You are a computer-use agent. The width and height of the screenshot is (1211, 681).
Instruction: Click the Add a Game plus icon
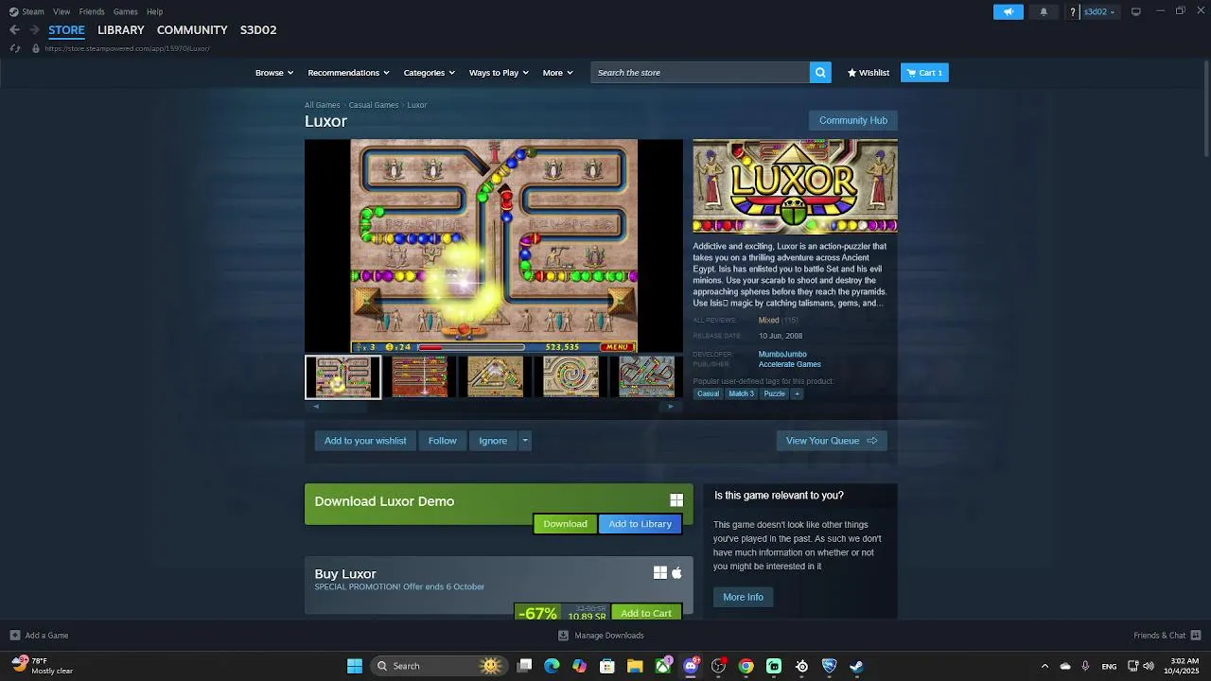(x=14, y=636)
